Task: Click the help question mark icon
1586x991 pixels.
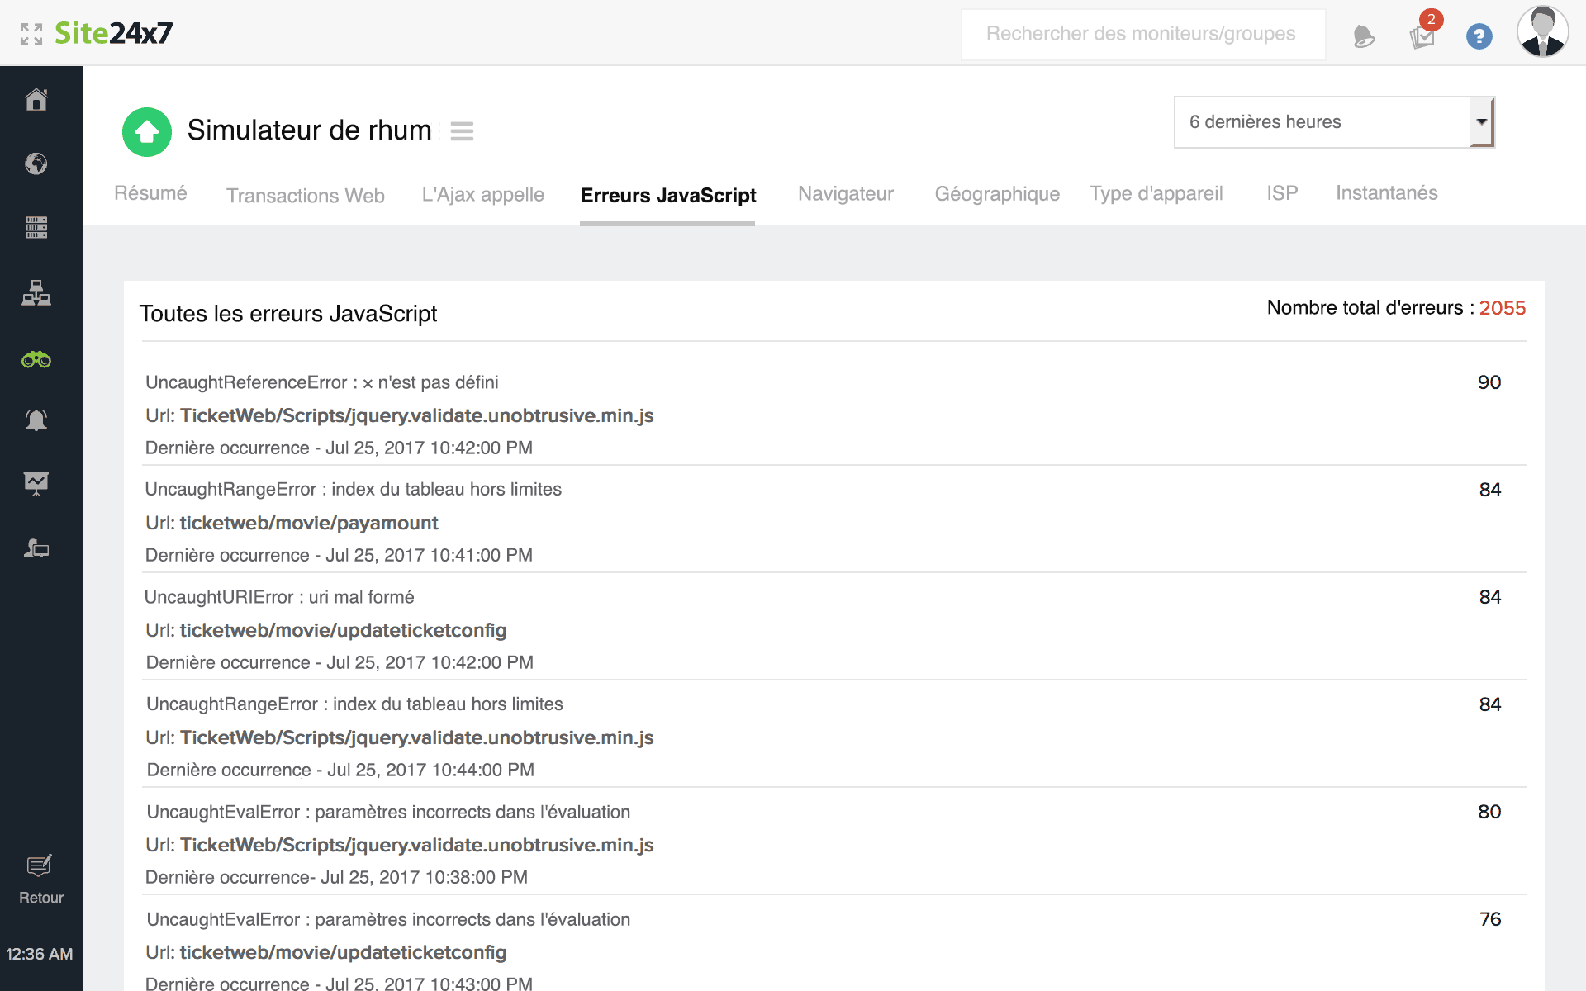Action: point(1479,34)
